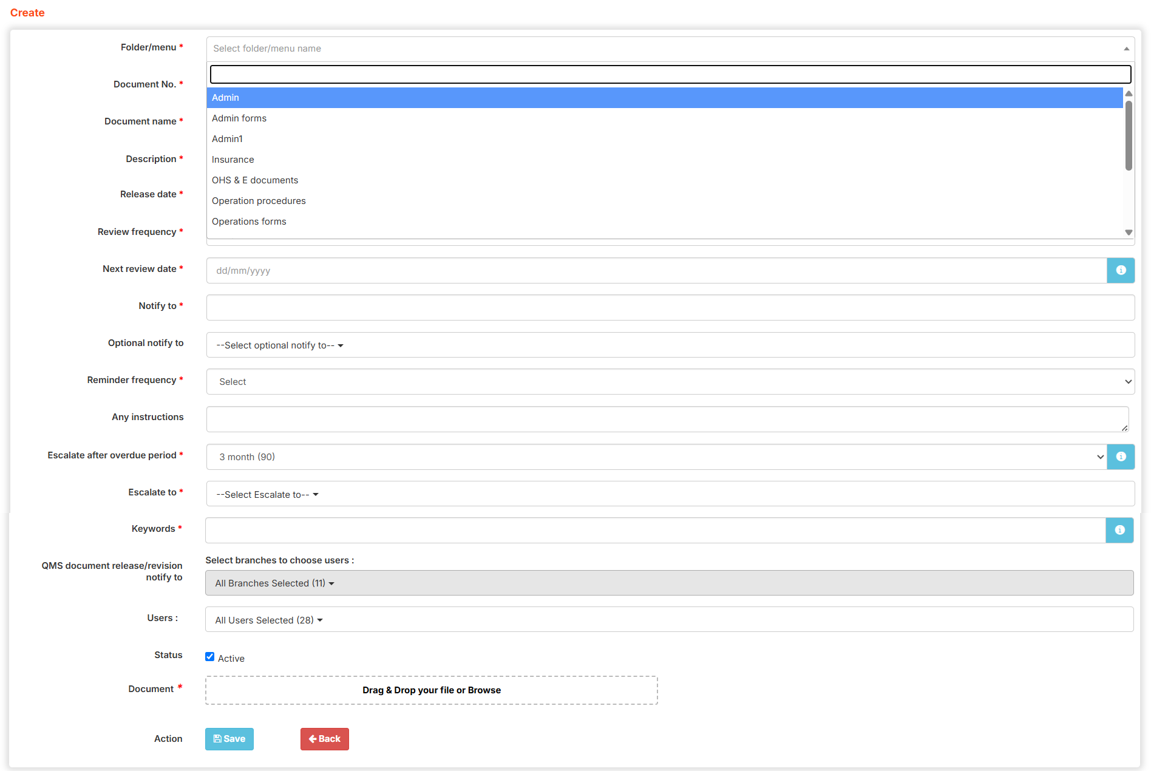Click the info icon beside Next review date

point(1121,270)
